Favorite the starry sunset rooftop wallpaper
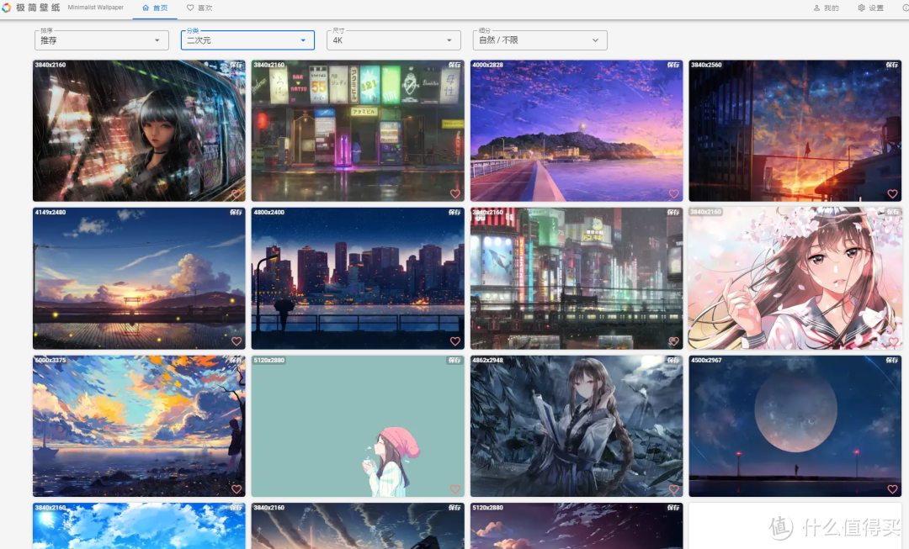 [892, 194]
